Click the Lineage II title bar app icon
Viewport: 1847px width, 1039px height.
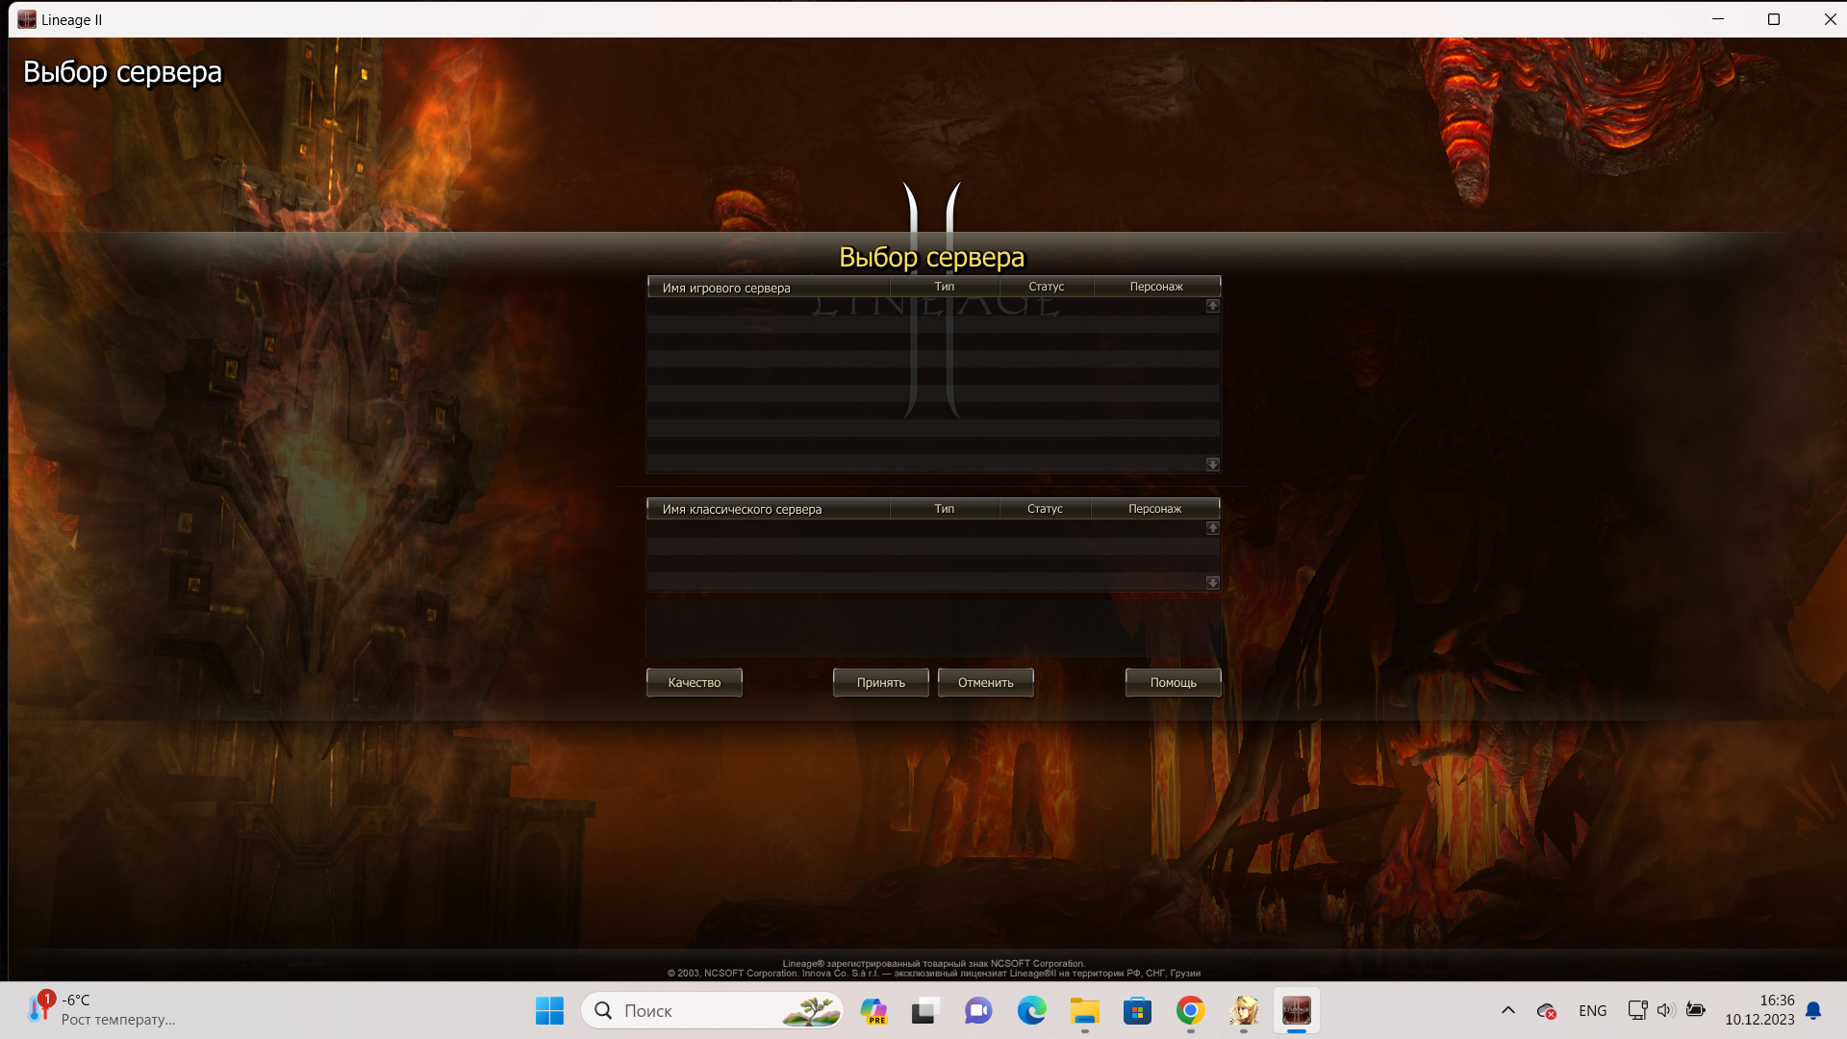[x=27, y=19]
